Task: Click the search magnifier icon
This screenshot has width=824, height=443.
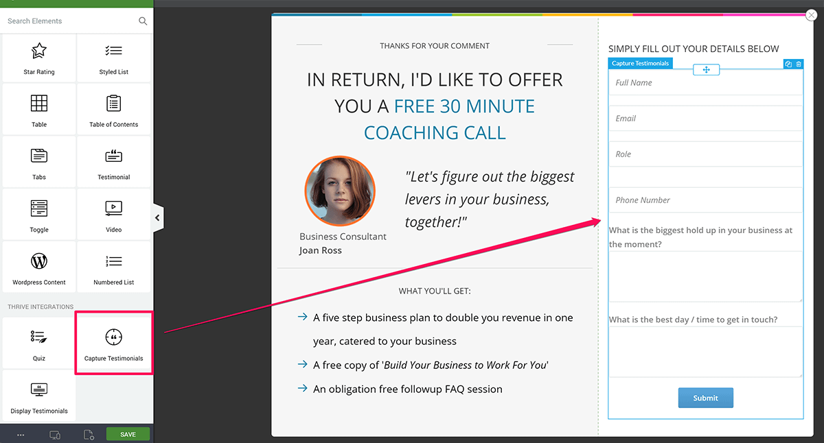Action: (x=143, y=21)
